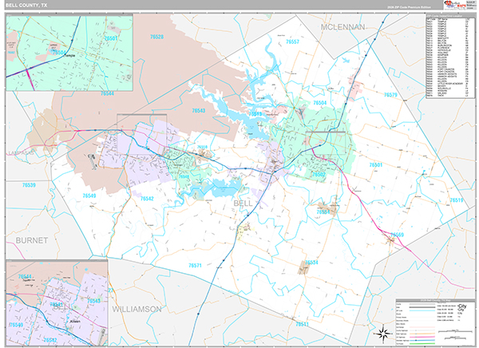
Task: Click ZIP label 76542 in the Killeen inset
Action: [50, 340]
